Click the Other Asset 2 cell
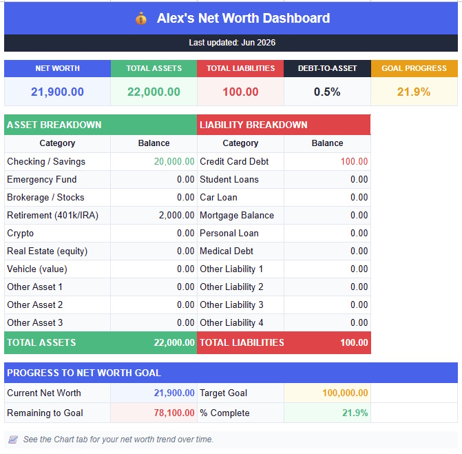 57,305
